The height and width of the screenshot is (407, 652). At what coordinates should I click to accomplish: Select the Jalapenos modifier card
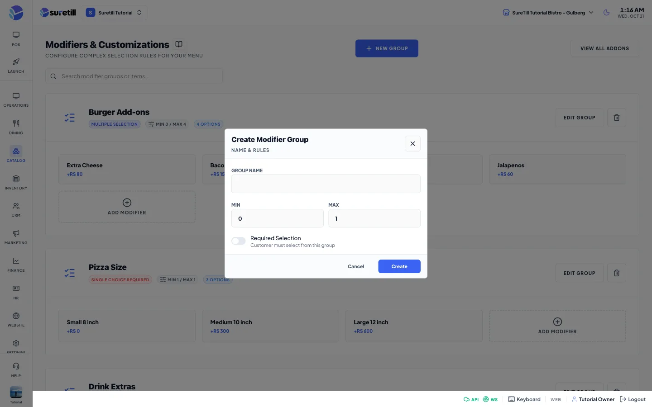click(x=557, y=169)
